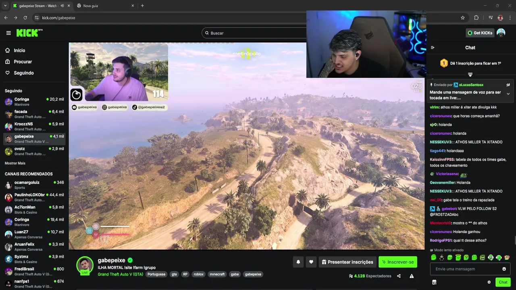
Task: Expand the chat leaderboard handle
Action: (470, 75)
